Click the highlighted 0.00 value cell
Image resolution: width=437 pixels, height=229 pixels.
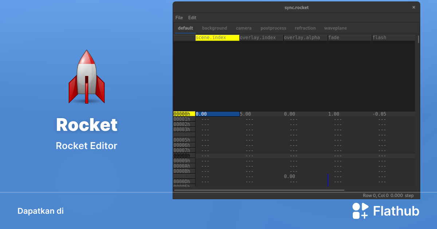(217, 114)
